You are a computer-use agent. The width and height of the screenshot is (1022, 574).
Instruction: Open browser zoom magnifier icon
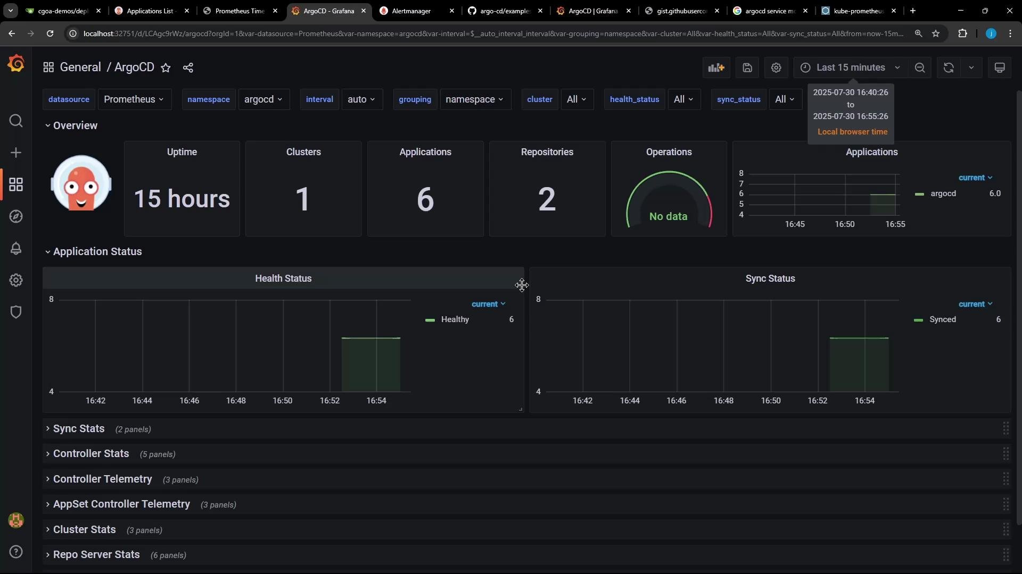pyautogui.click(x=918, y=33)
